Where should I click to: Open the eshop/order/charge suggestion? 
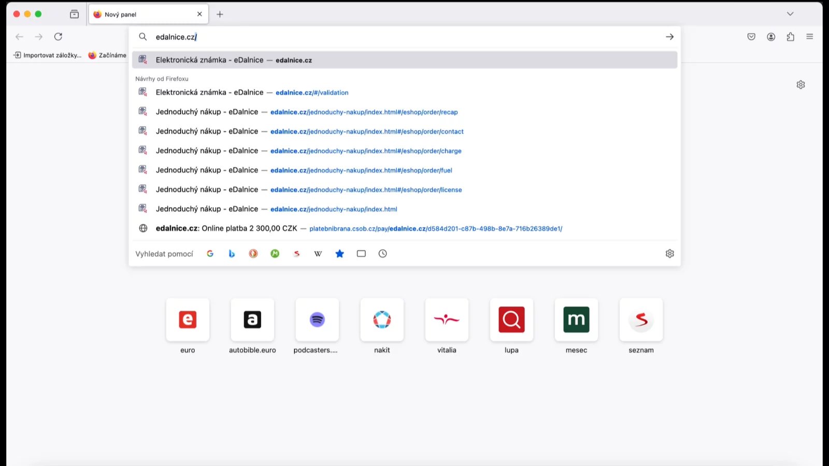point(405,151)
